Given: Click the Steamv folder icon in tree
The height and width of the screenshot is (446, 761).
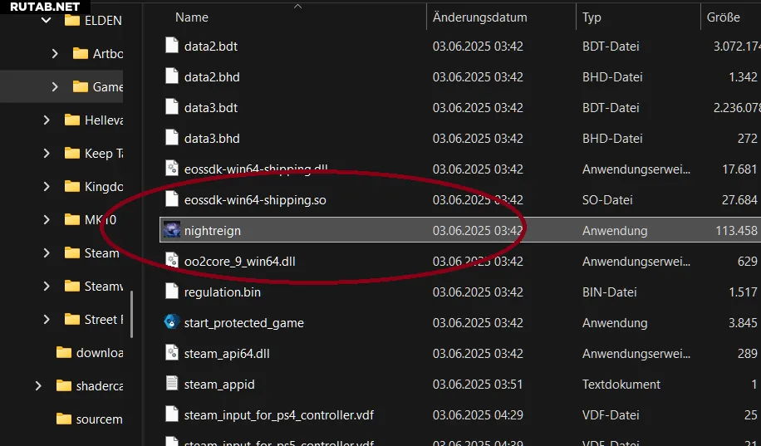Looking at the screenshot, I should (x=72, y=287).
